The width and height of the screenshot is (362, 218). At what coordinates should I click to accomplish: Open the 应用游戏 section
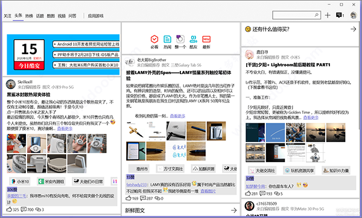(x=95, y=16)
